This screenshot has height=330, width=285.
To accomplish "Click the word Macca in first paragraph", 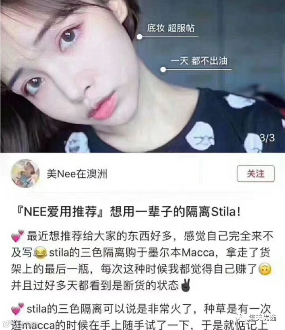I will [198, 252].
